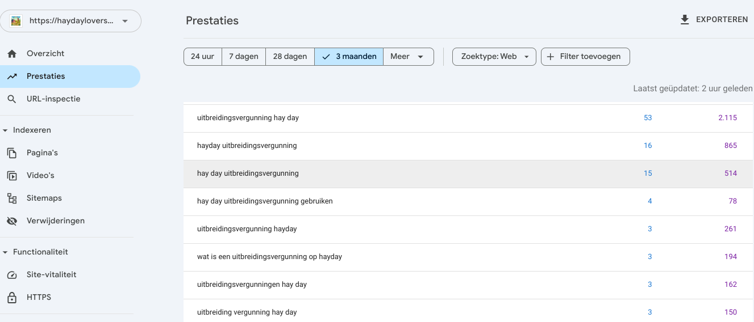The width and height of the screenshot is (754, 322).
Task: Open the Zoektype: Web dropdown
Action: 494,57
